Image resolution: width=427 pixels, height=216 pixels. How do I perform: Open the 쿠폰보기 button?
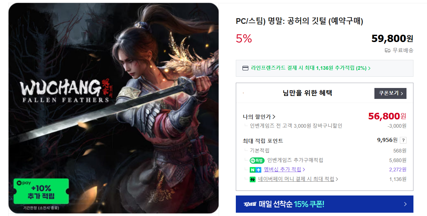(x=390, y=93)
